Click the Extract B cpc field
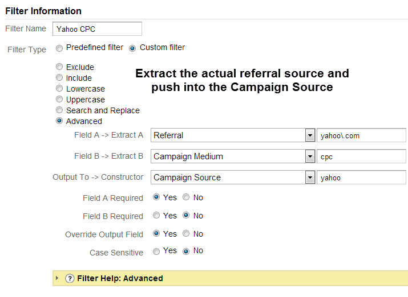Image resolution: width=408 pixels, height=297 pixels. 361,156
